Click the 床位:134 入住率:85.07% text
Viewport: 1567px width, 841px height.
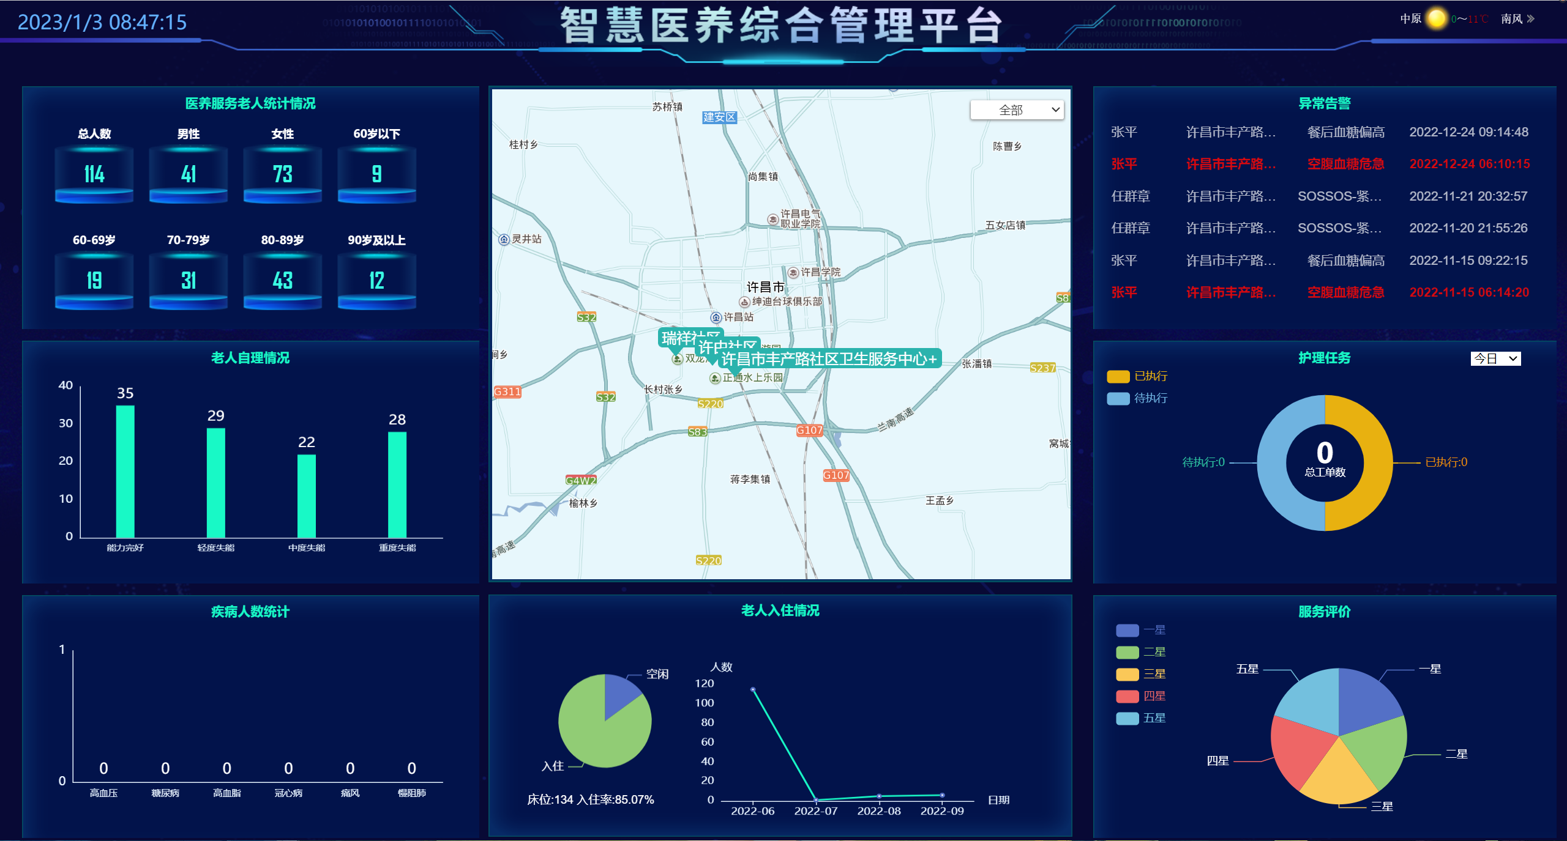(591, 799)
